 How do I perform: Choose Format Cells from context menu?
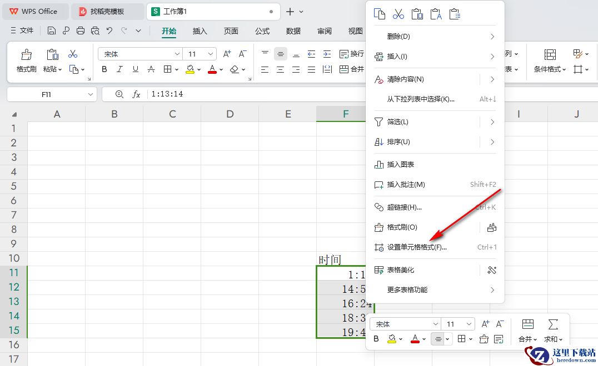tap(436, 247)
